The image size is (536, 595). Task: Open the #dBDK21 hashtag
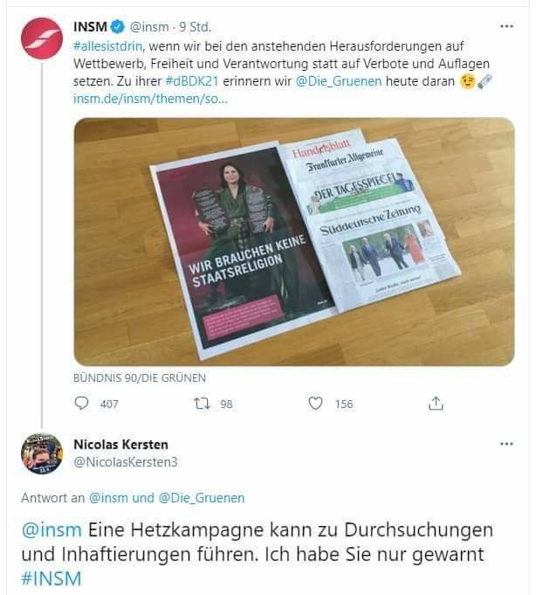coord(192,81)
